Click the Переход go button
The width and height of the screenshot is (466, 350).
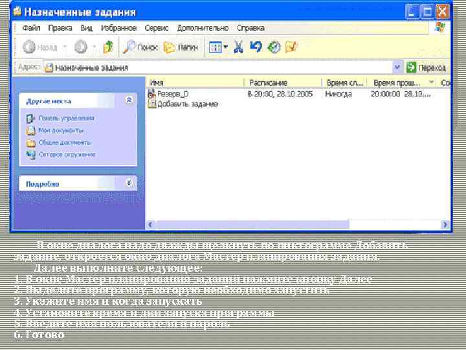(x=427, y=67)
